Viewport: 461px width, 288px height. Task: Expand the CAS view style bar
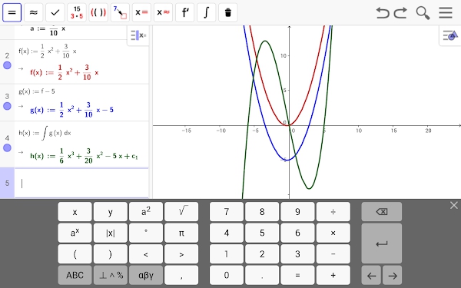138,35
